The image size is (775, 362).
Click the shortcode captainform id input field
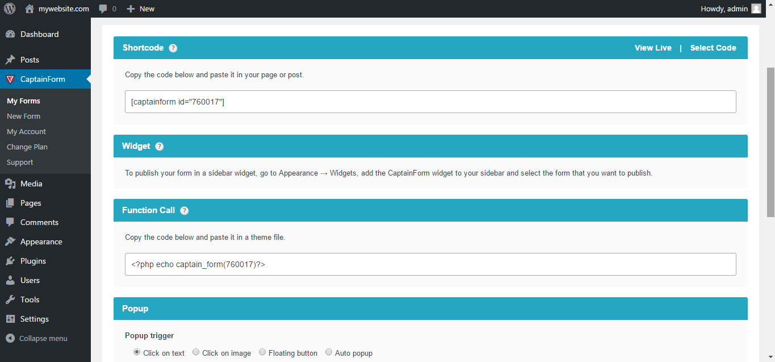point(430,102)
